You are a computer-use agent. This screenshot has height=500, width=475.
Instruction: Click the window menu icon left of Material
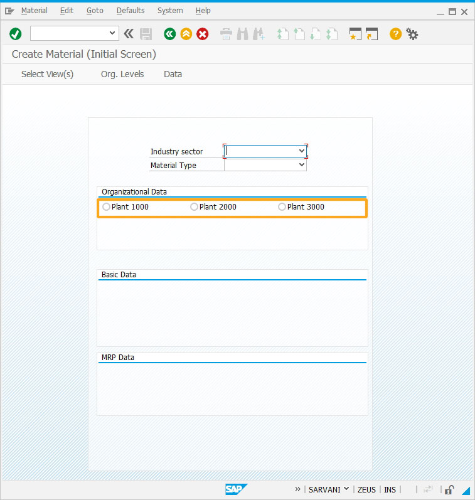point(9,11)
